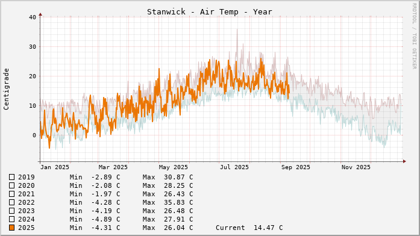This screenshot has width=420, height=236.
Task: Click the 30 y-axis value
Action: [33, 47]
